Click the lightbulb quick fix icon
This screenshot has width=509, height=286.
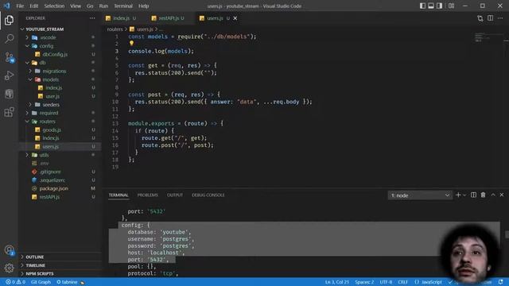131,43
